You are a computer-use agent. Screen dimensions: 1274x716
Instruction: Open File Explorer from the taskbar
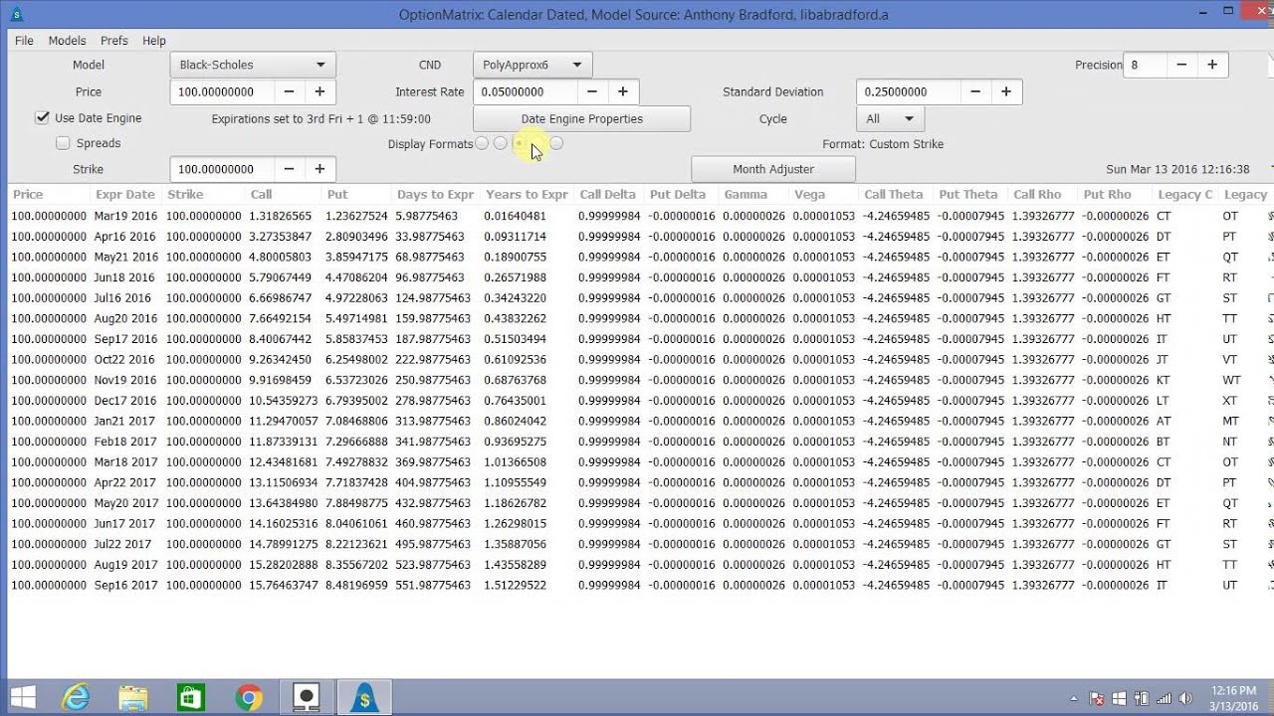coord(133,698)
